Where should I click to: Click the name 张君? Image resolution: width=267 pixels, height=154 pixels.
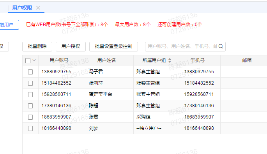click(94, 117)
